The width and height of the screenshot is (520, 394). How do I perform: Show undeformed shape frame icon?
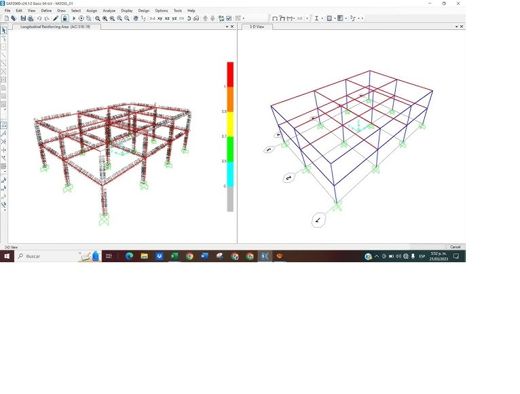tap(274, 18)
